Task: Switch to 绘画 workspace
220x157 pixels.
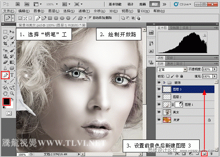Action: click(142, 4)
